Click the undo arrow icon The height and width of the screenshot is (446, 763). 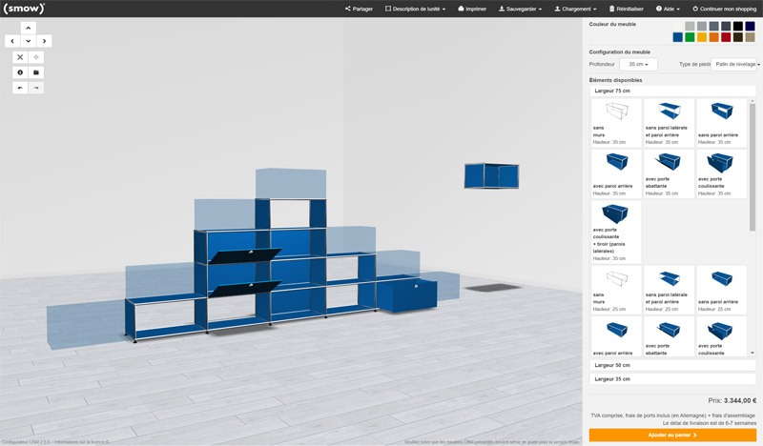pos(20,88)
